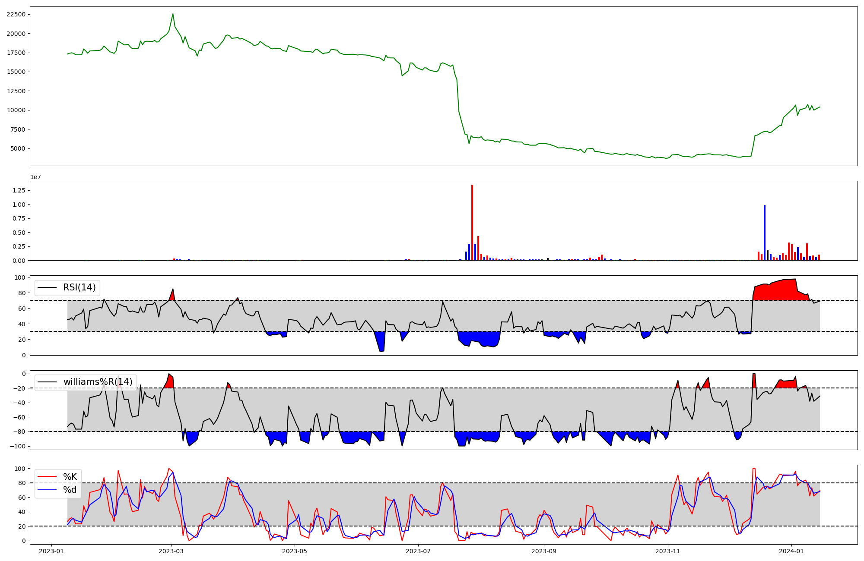Click the RSI(14) legend label
The height and width of the screenshot is (561, 864).
point(79,287)
